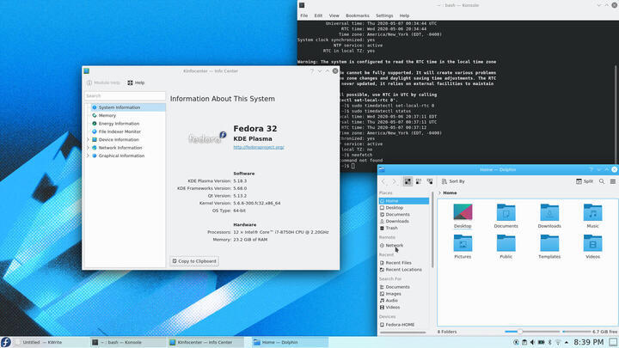619x348 pixels.
Task: Go back in Dolphin's toolbar
Action: [x=383, y=181]
